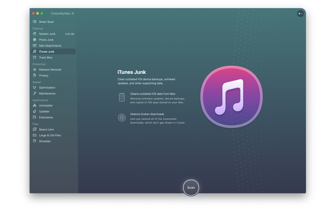
Task: Click the iTunes Junk music note sidebar icon
Action: [34, 51]
